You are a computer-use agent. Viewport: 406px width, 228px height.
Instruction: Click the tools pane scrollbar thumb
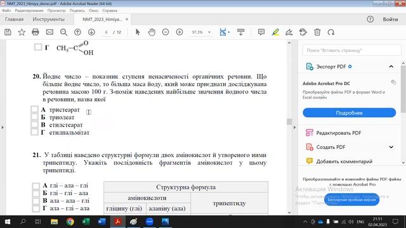point(403,89)
